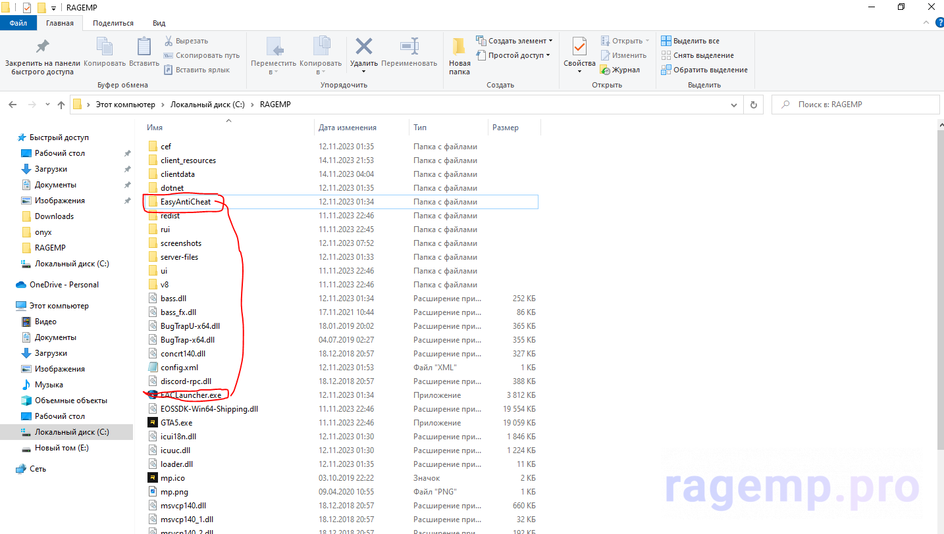Viewport: 944px width, 534px height.
Task: Open address bar history dropdown
Action: coord(734,105)
